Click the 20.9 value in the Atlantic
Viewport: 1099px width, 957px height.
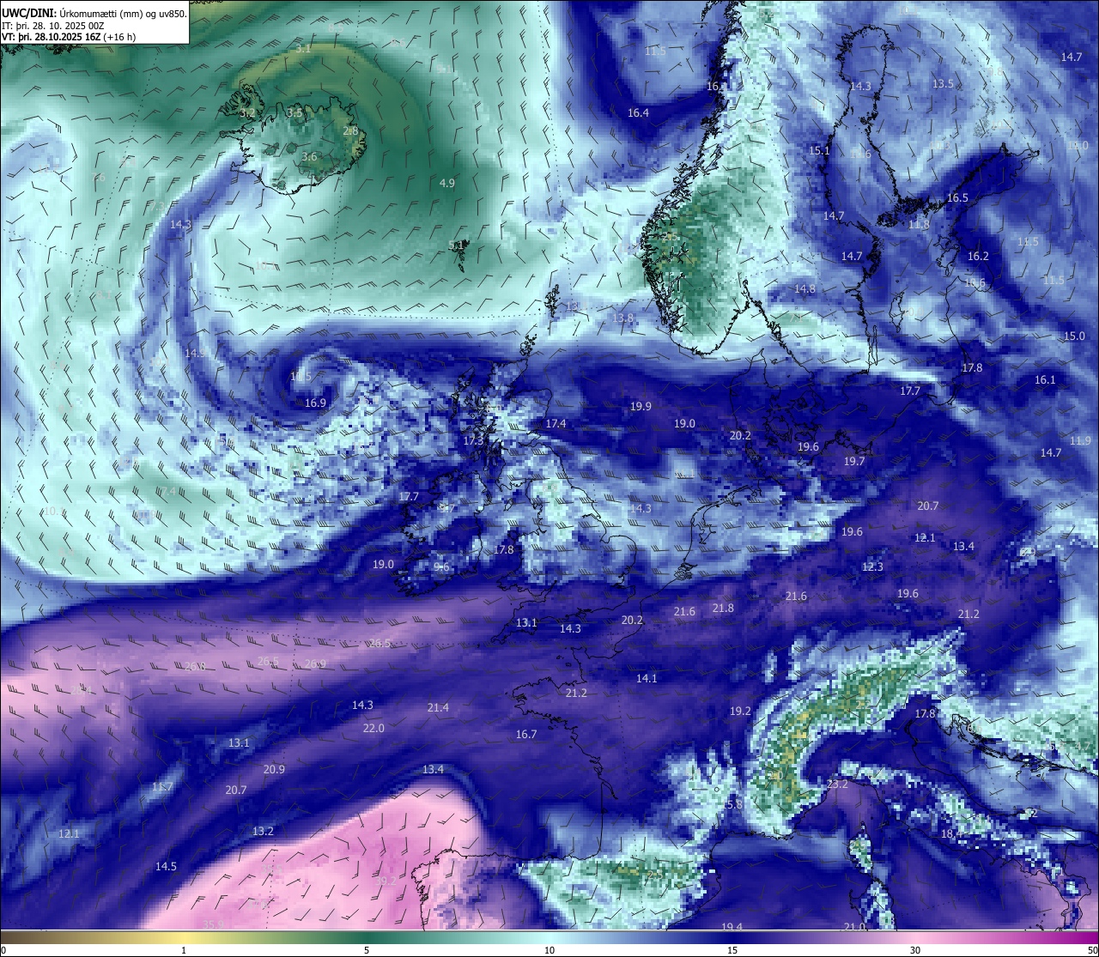coord(274,769)
